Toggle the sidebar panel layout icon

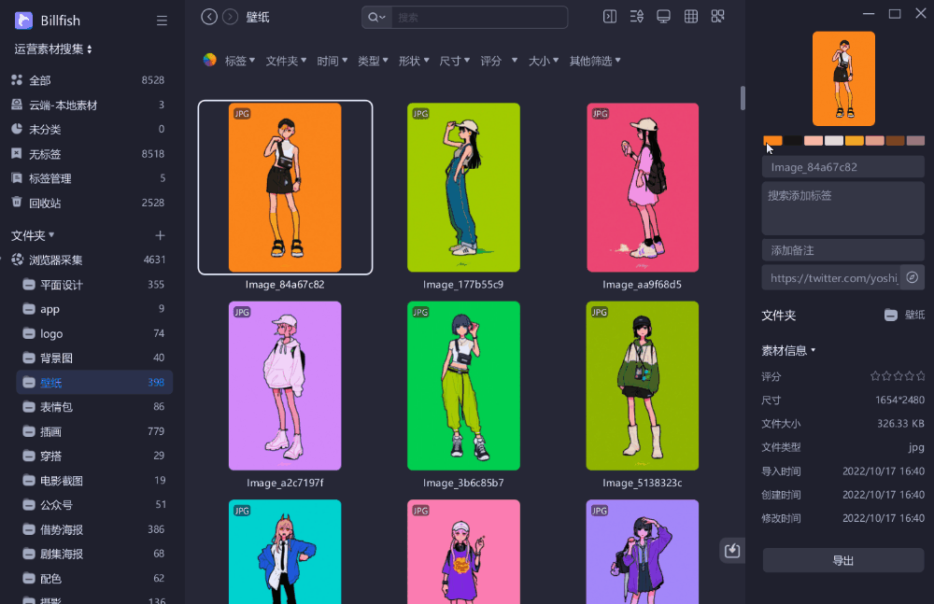coord(609,16)
